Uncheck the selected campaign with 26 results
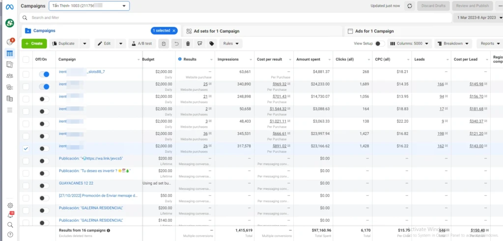The width and height of the screenshot is (503, 241). pos(26,149)
